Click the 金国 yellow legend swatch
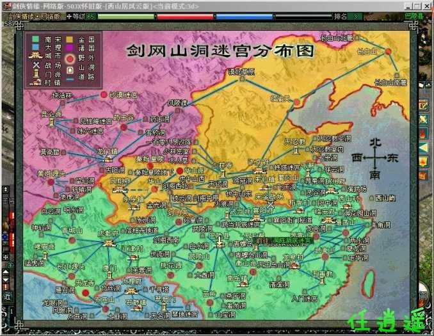 (69, 39)
